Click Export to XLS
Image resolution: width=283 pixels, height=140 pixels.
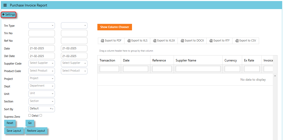137,41
